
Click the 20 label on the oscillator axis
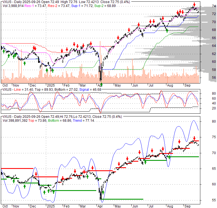214,108
